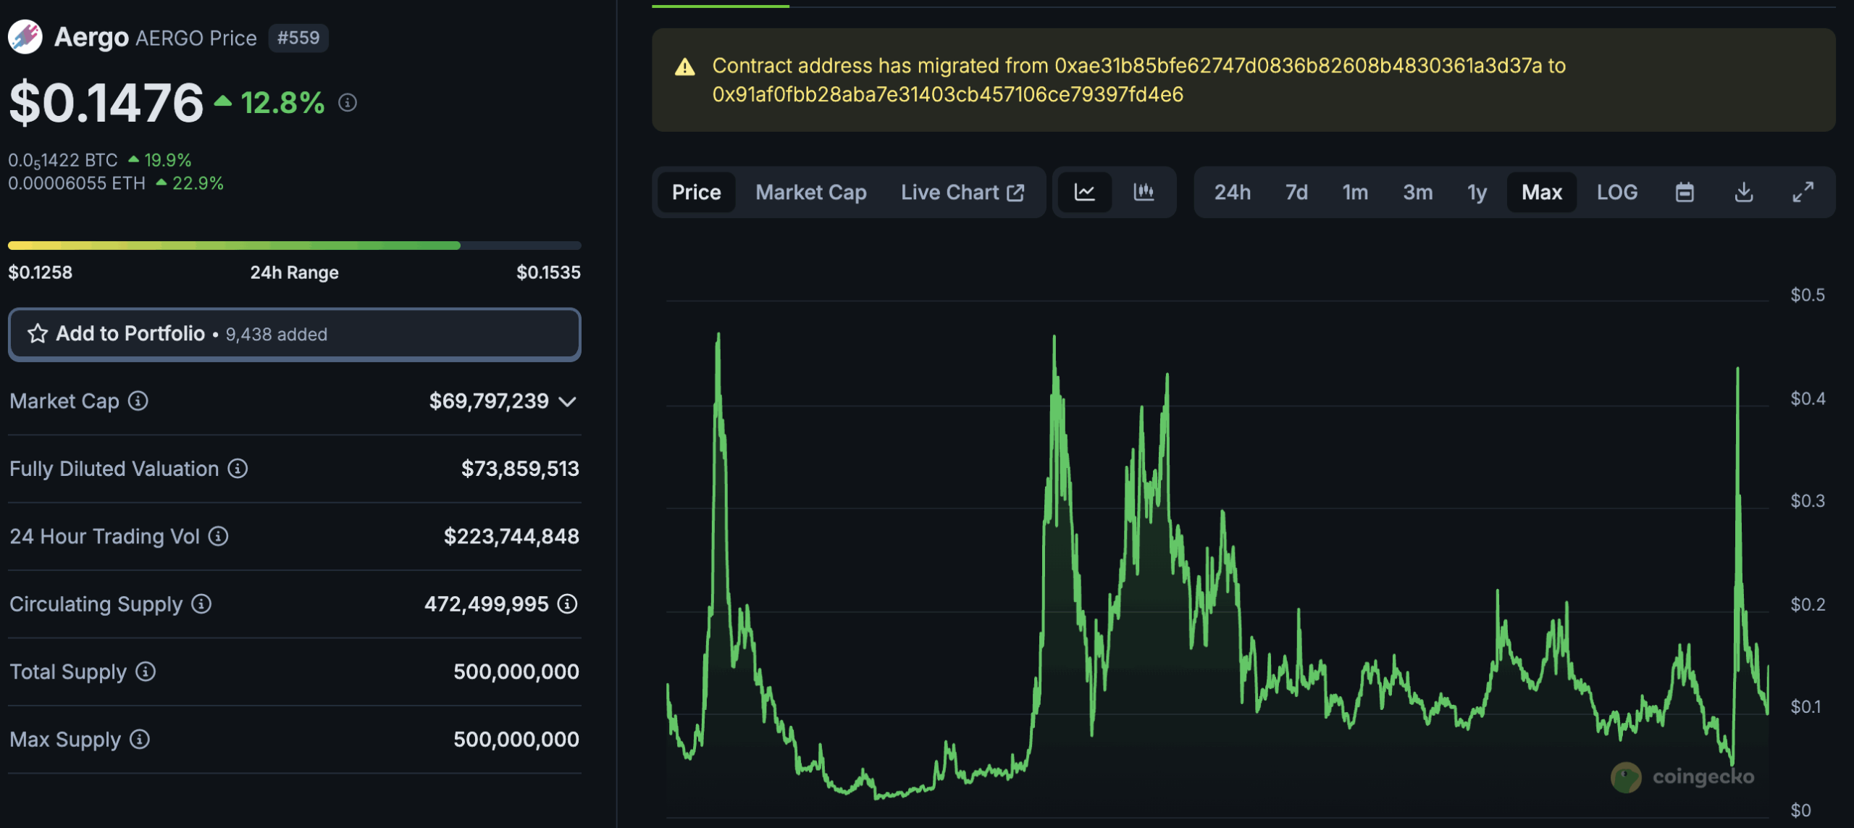Select the Price tab
The width and height of the screenshot is (1854, 828).
pos(696,192)
